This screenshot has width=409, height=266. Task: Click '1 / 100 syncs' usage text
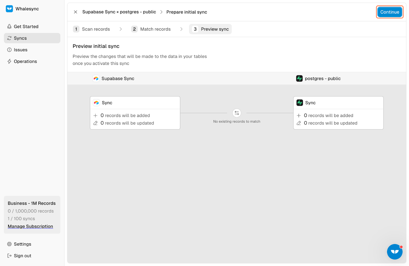pos(21,219)
